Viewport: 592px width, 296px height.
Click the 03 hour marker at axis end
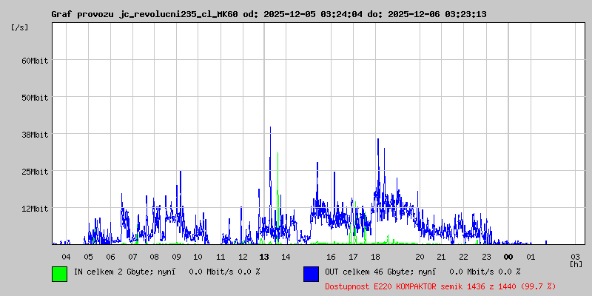(x=575, y=256)
